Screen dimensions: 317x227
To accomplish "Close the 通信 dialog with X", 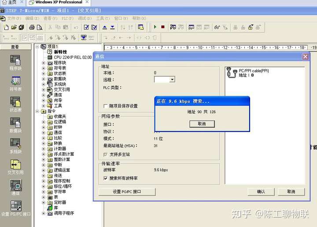I will pyautogui.click(x=305, y=57).
